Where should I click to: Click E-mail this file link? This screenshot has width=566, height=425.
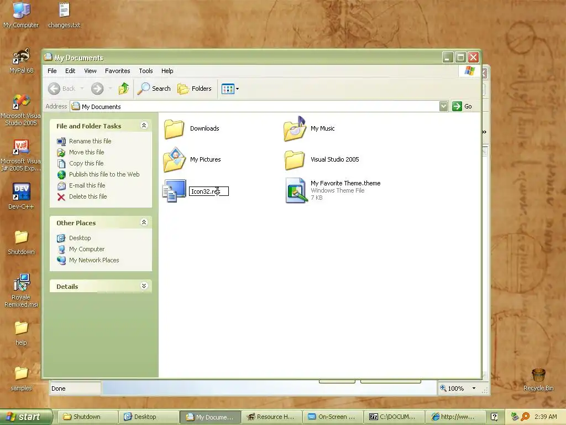87,185
